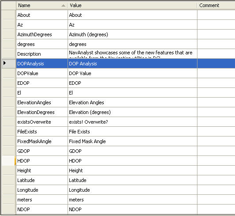This screenshot has height=216, width=235.
Task: Click the 'Azimuth (degrees)' value cell
Action: 133,34
